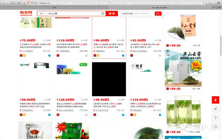Open the 包邮 green tea bag product image
The width and height of the screenshot is (222, 139).
click(72, 130)
